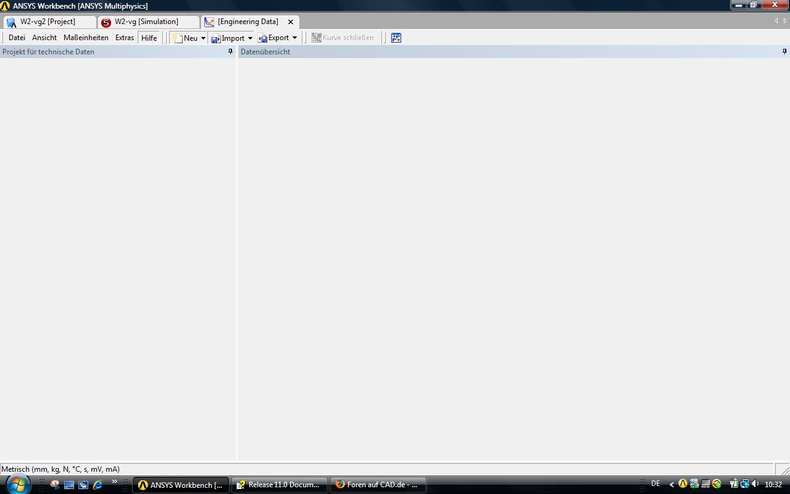The width and height of the screenshot is (790, 494).
Task: Open the Maßeinheiten menu
Action: pyautogui.click(x=86, y=38)
